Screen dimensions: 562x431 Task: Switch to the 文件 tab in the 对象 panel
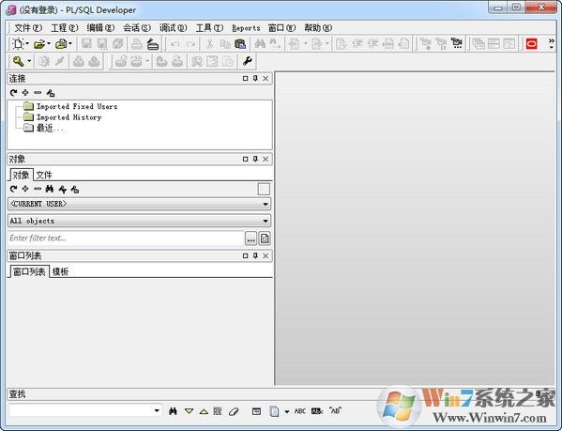44,175
